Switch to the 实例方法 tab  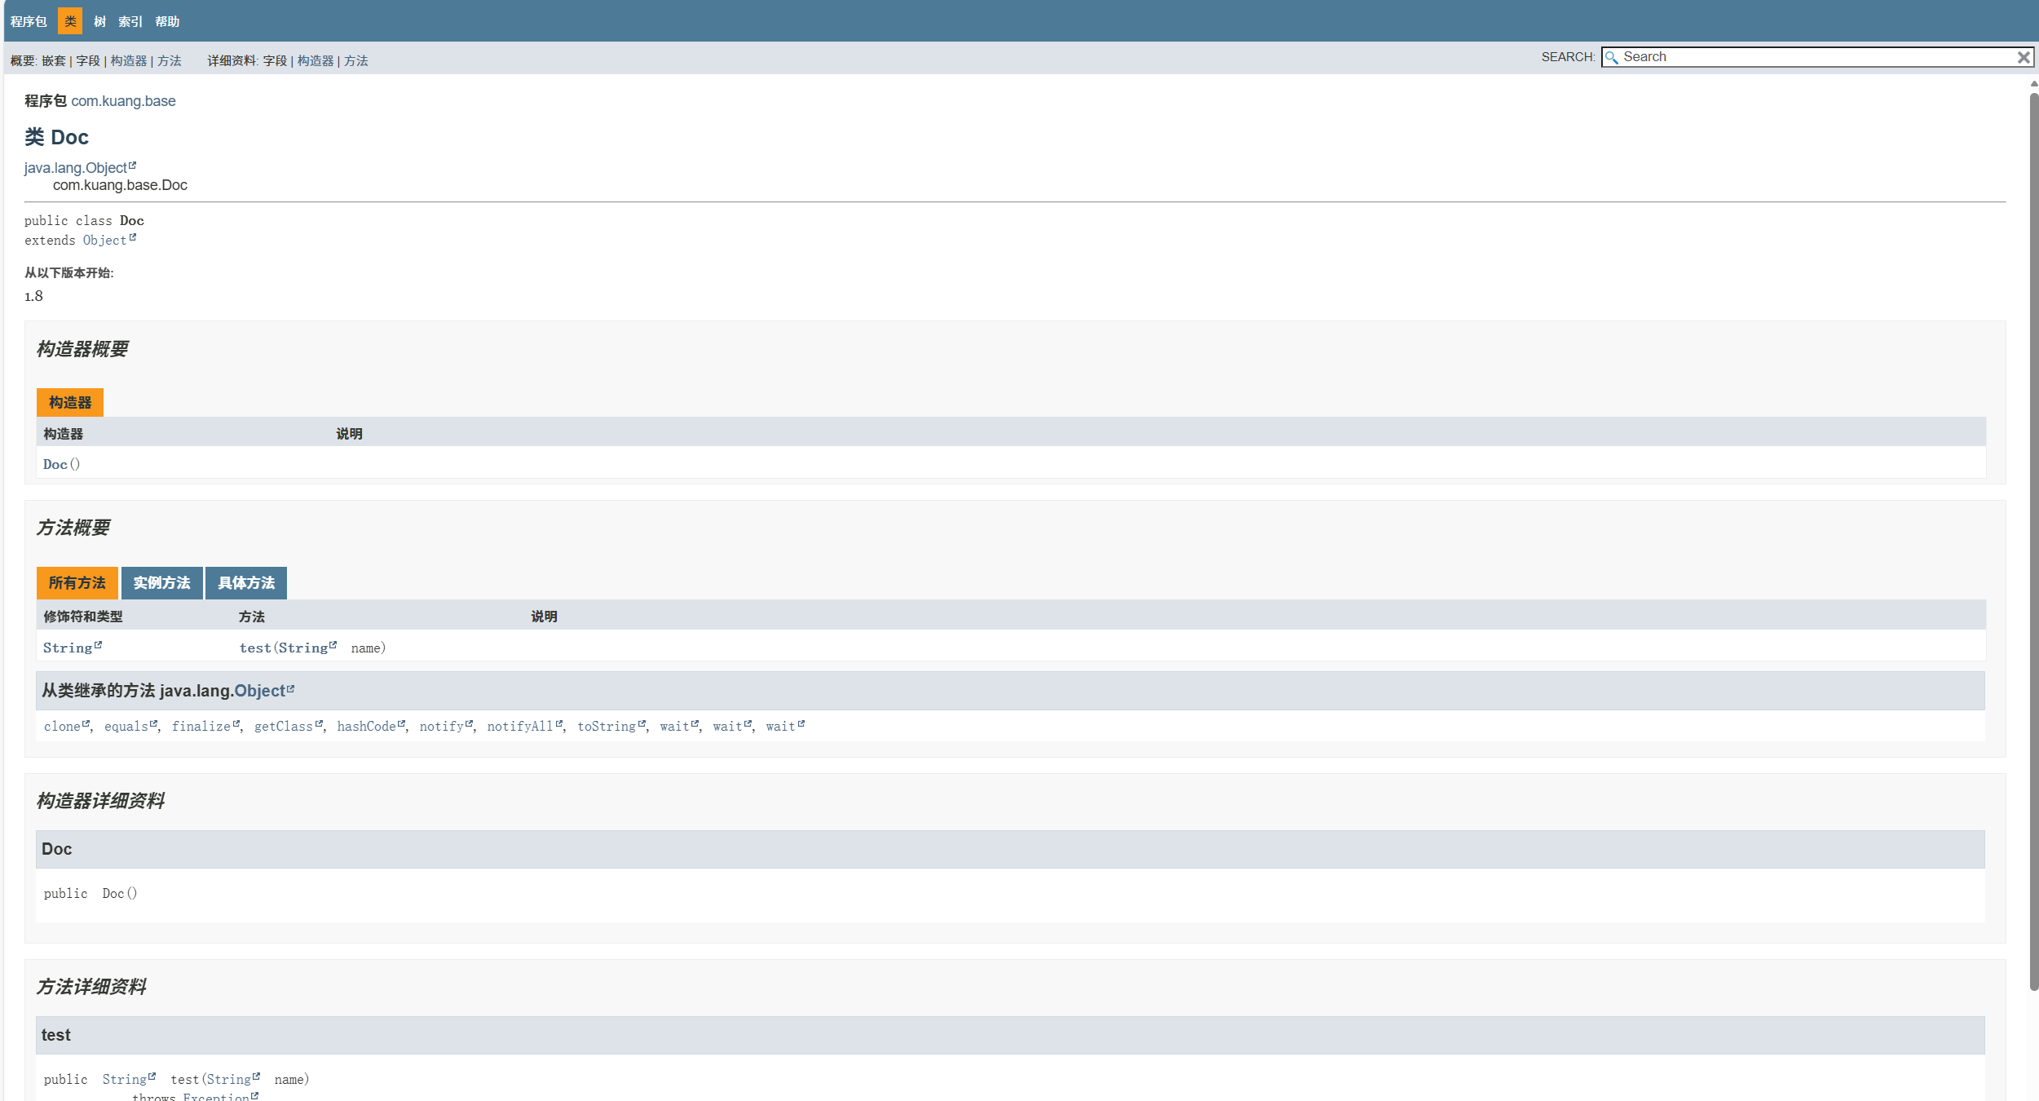pos(161,583)
